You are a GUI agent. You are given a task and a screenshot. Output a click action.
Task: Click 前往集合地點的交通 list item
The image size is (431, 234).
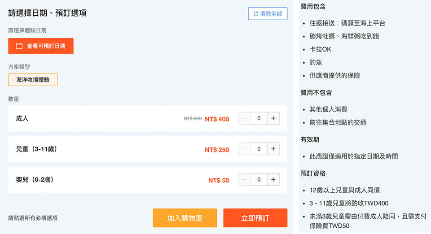(x=338, y=122)
